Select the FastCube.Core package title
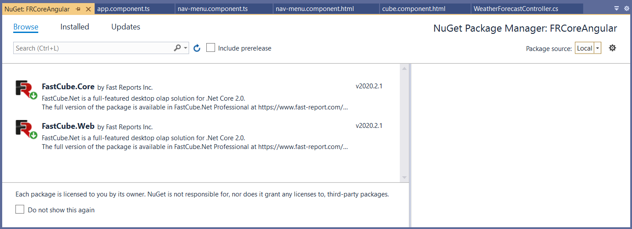The width and height of the screenshot is (632, 229). pos(68,87)
